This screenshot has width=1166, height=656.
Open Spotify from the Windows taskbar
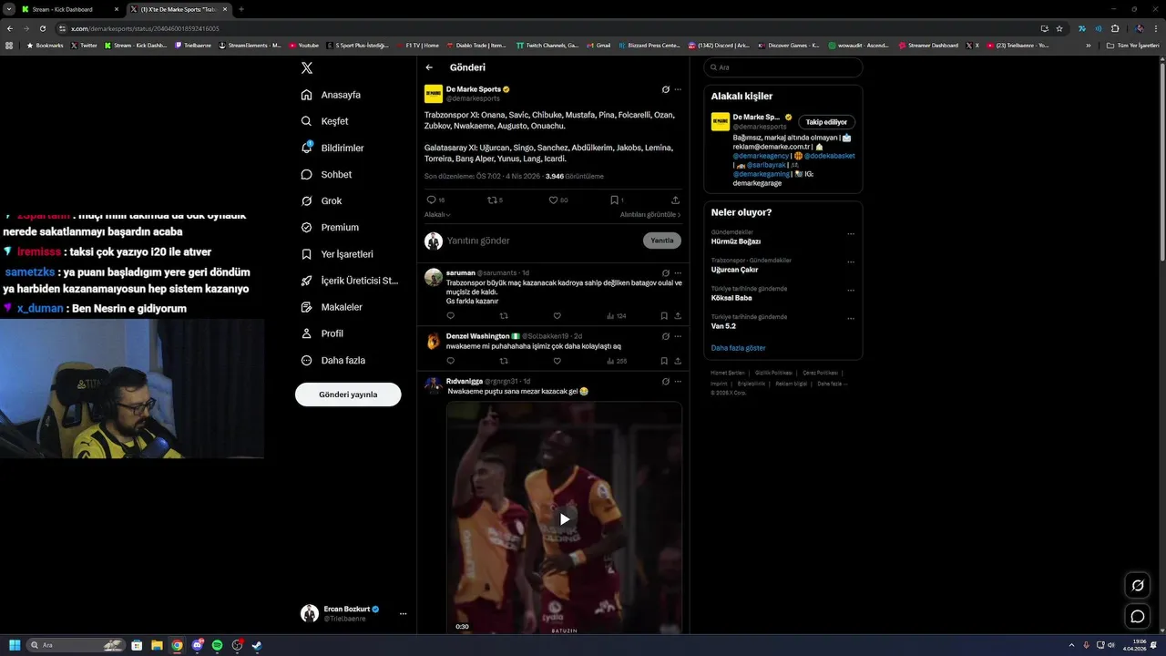click(x=217, y=645)
